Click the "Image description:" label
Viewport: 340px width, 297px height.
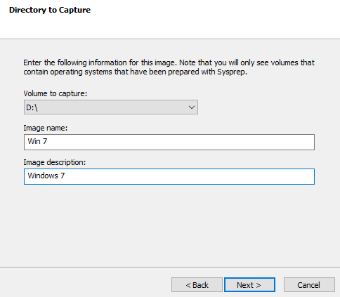[x=55, y=162]
